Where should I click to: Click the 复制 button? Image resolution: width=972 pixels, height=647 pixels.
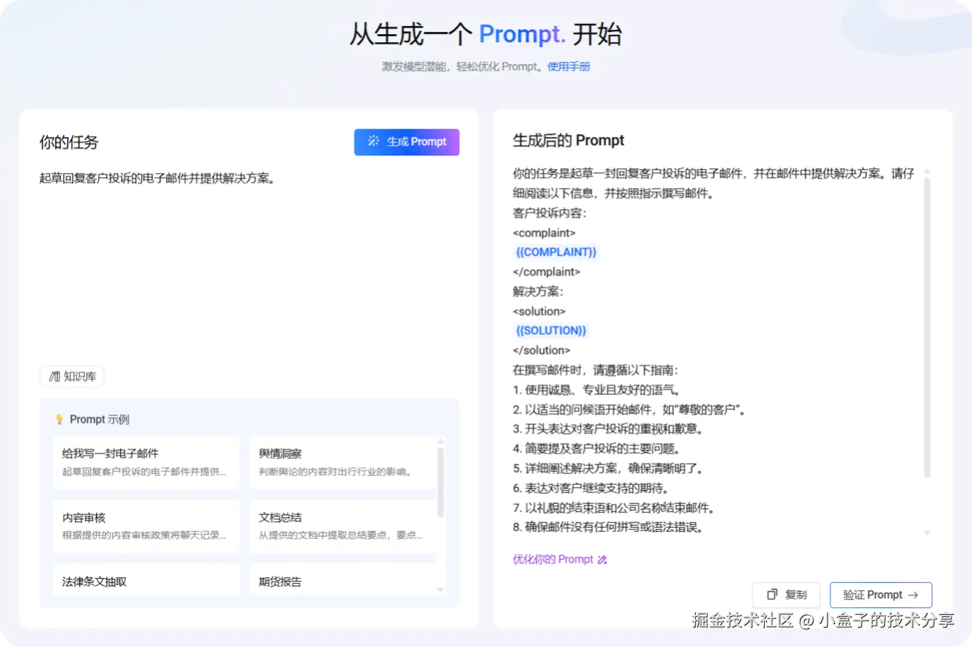pyautogui.click(x=786, y=595)
